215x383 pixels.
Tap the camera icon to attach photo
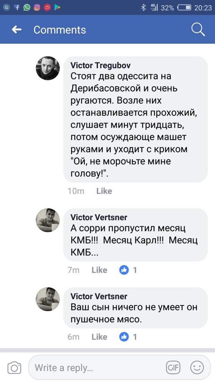[14, 367]
